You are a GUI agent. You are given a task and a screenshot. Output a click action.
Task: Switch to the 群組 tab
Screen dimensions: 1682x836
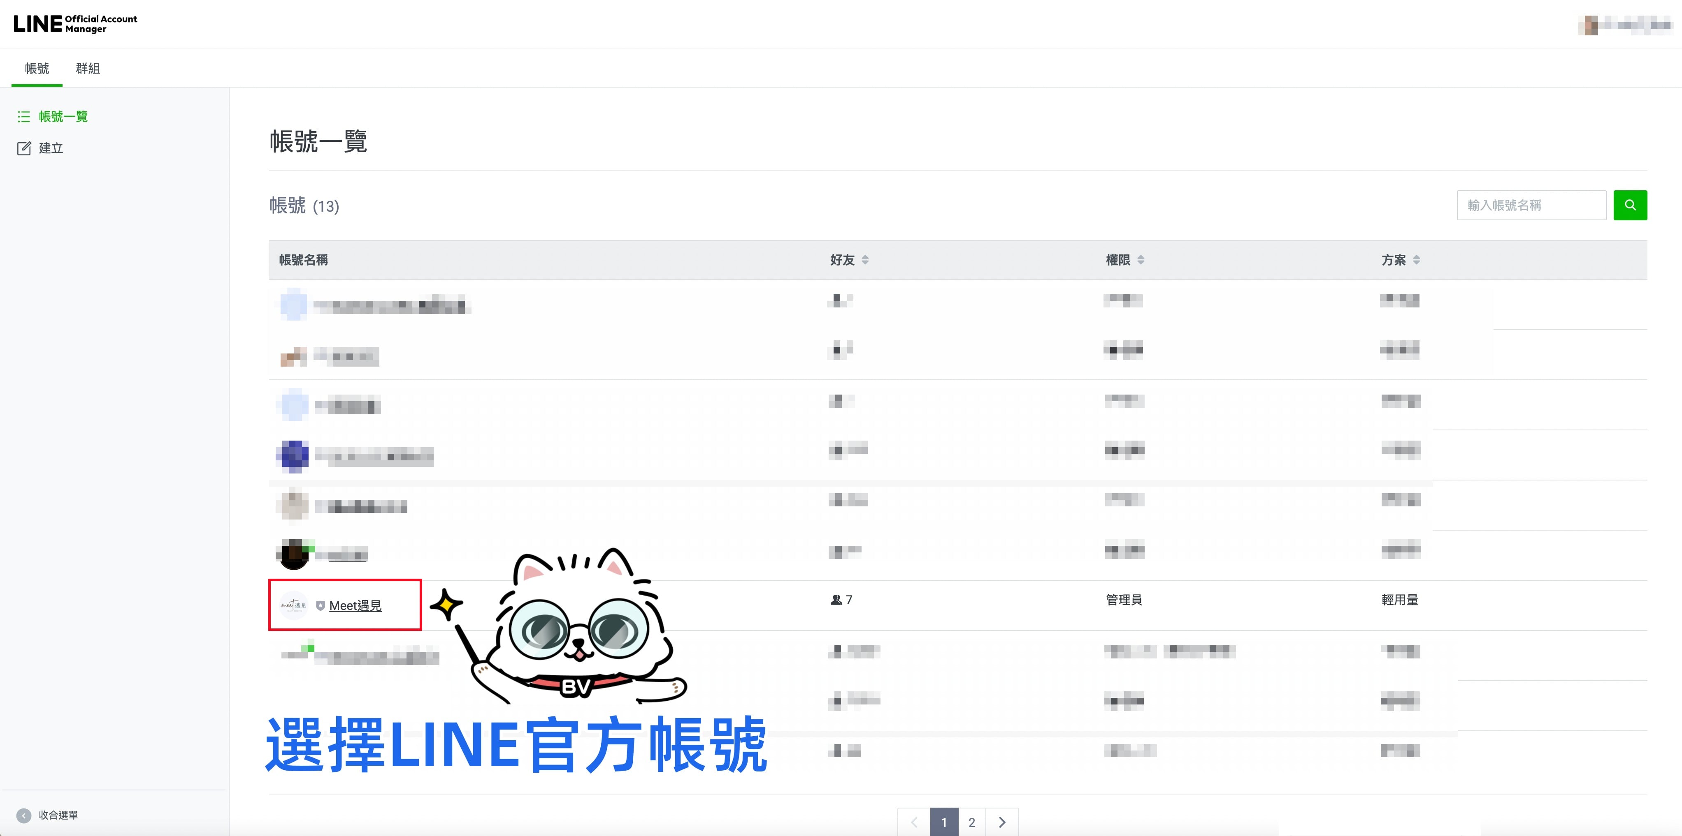pyautogui.click(x=88, y=69)
